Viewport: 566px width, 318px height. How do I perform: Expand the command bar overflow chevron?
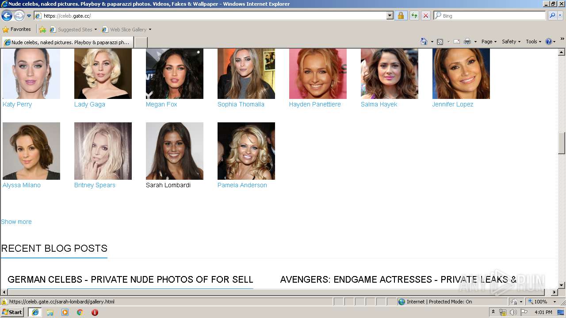click(x=562, y=39)
